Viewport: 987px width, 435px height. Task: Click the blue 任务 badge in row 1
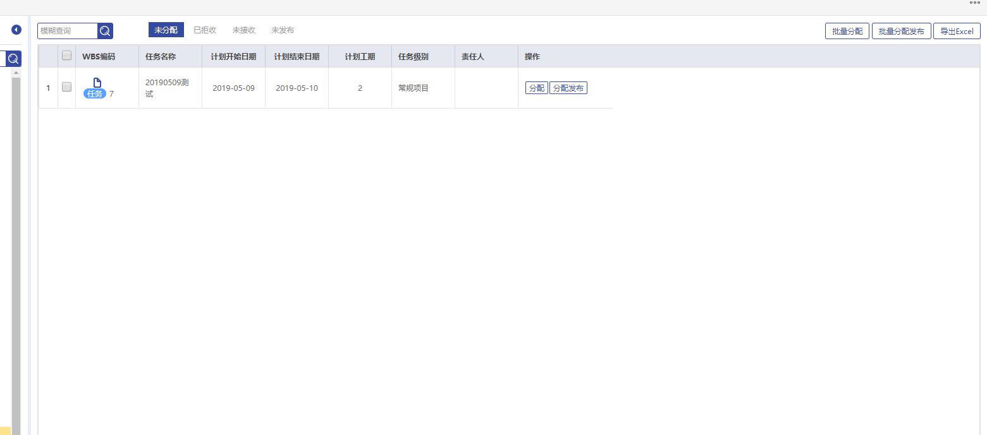click(x=95, y=94)
